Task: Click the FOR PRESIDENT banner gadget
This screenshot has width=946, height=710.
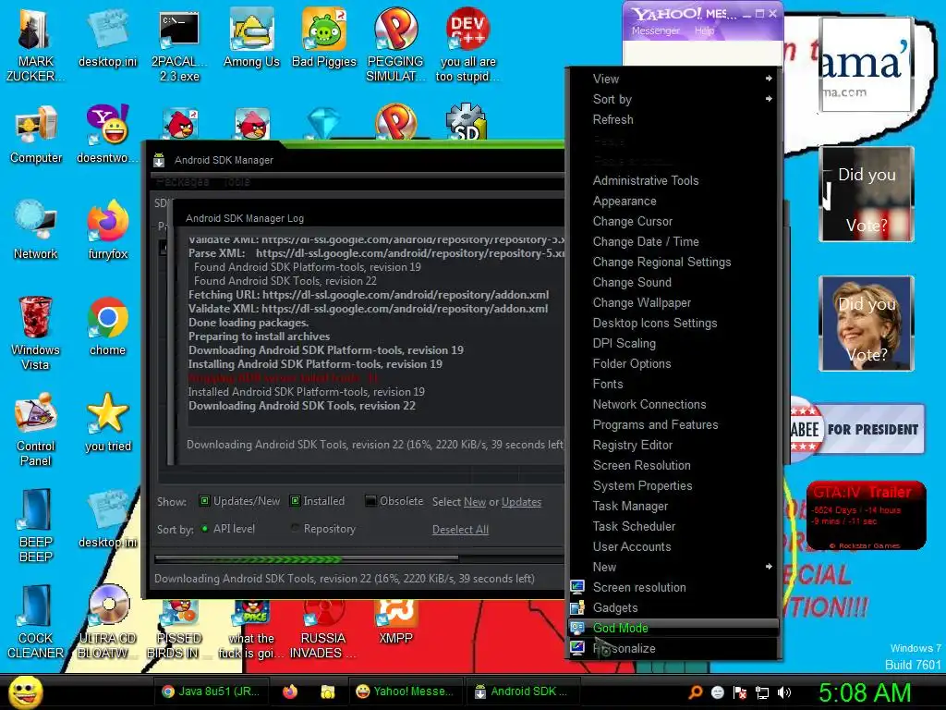Action: 857,429
